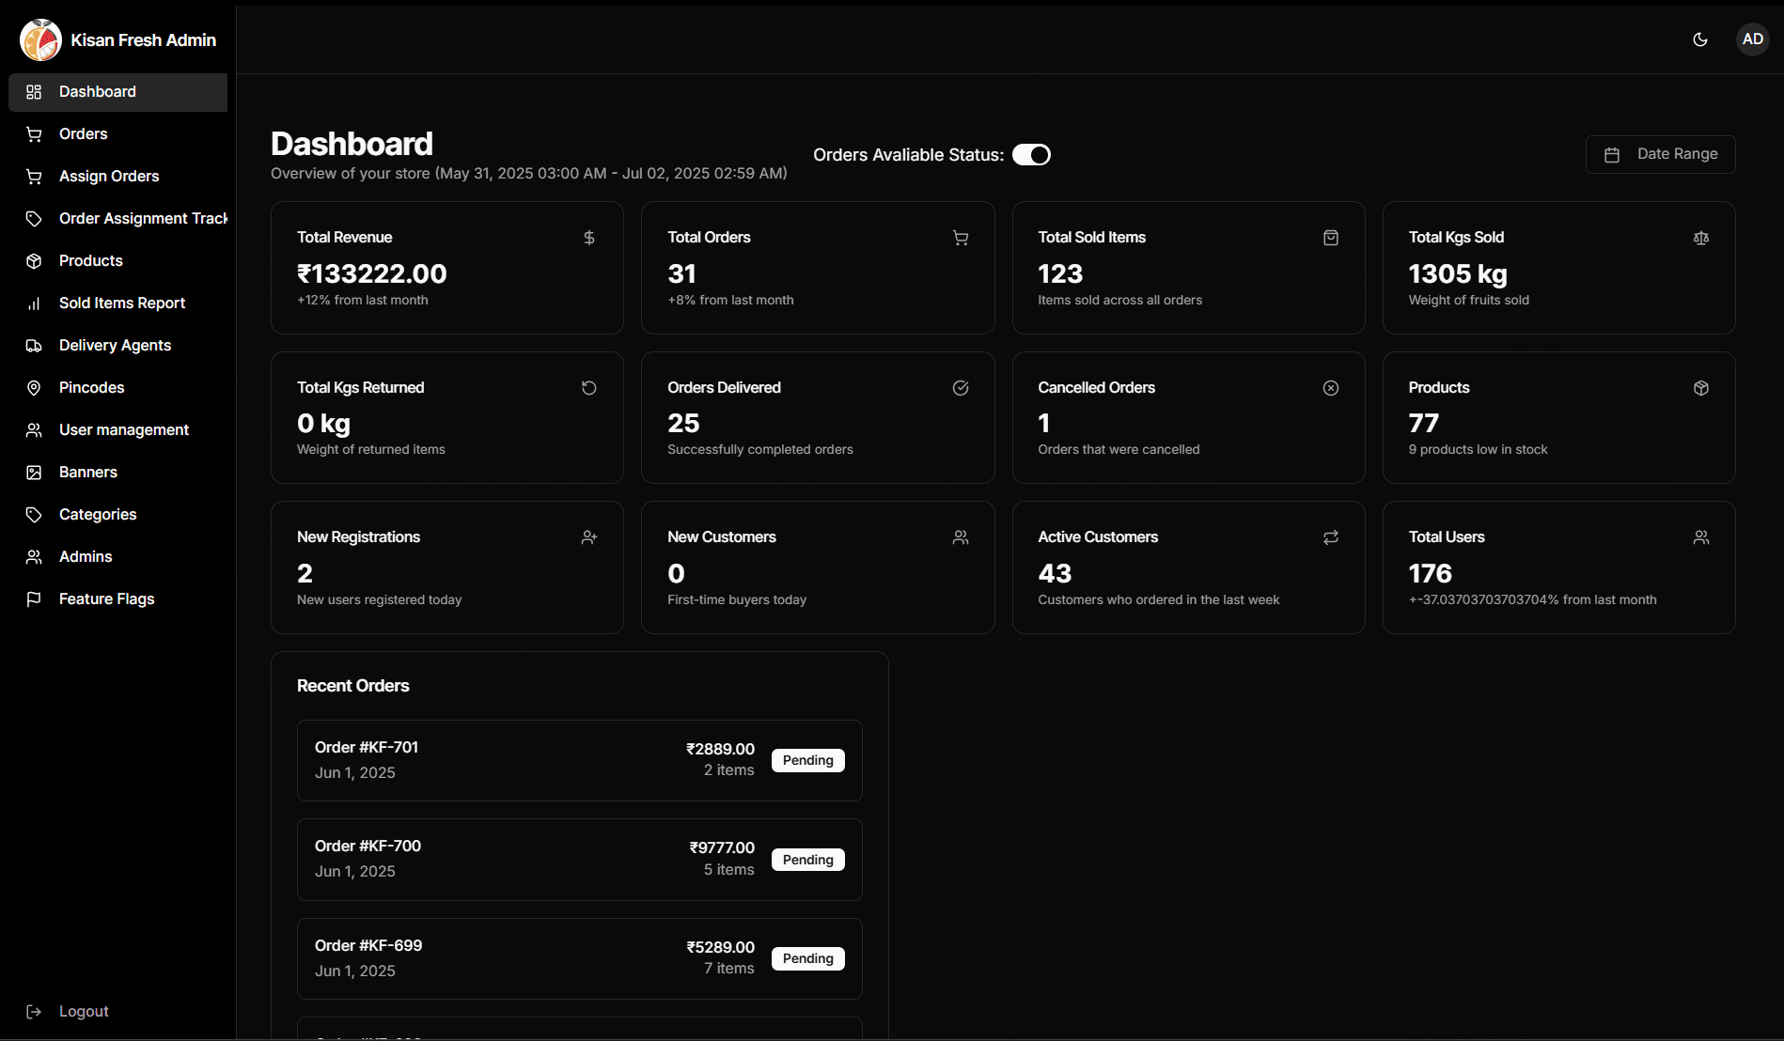Screen dimensions: 1784x1041
Task: Go to the Orders page
Action: (x=118, y=134)
